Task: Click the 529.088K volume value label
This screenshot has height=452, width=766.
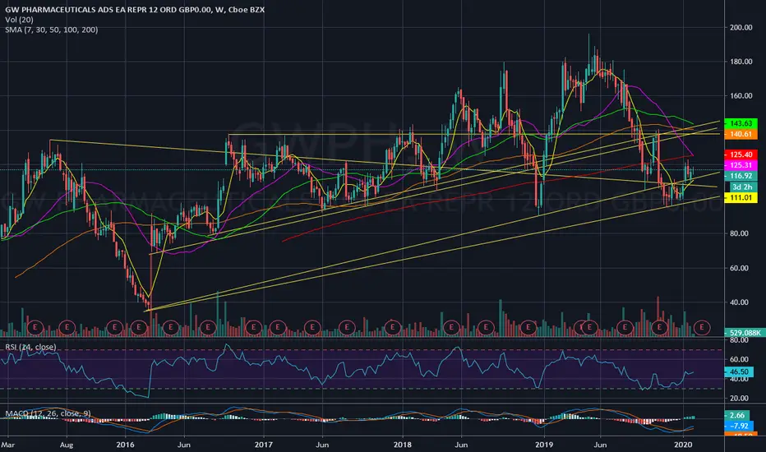Action: (745, 333)
